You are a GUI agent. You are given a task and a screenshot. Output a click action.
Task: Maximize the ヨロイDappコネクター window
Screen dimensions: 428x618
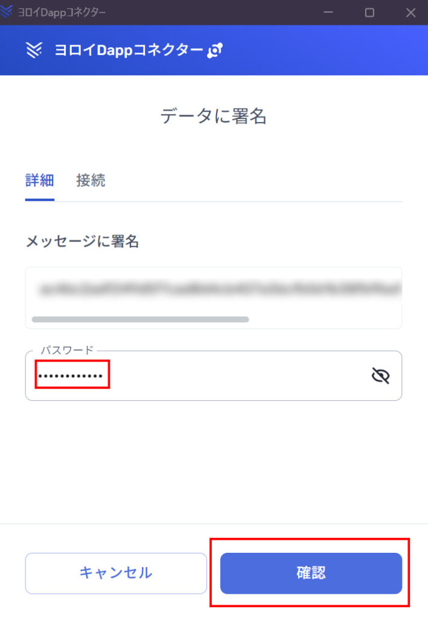(x=369, y=12)
